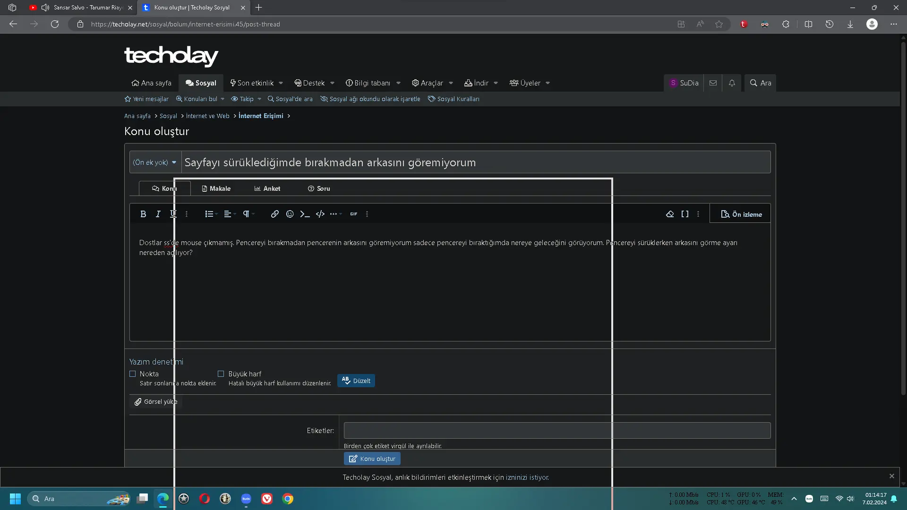Open browser history
The image size is (907, 510).
(x=830, y=24)
